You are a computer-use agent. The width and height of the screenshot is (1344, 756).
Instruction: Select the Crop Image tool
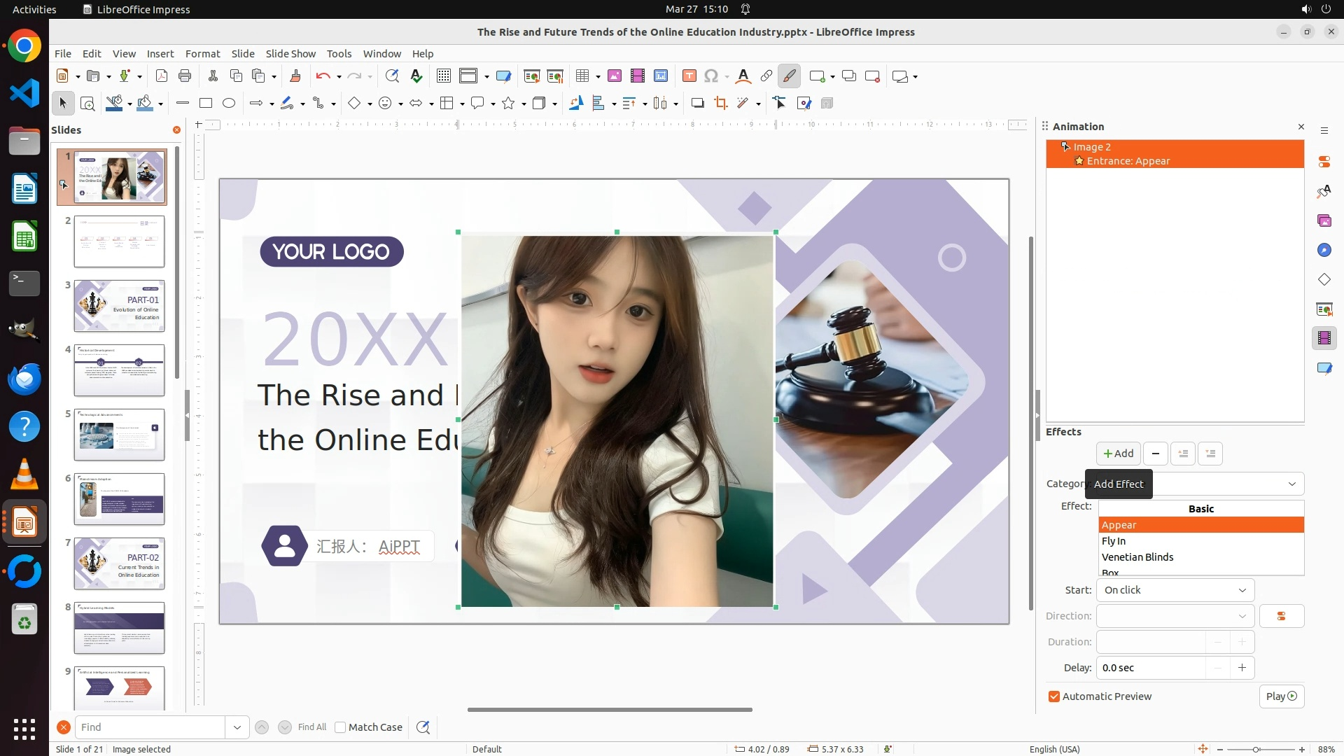tap(720, 104)
